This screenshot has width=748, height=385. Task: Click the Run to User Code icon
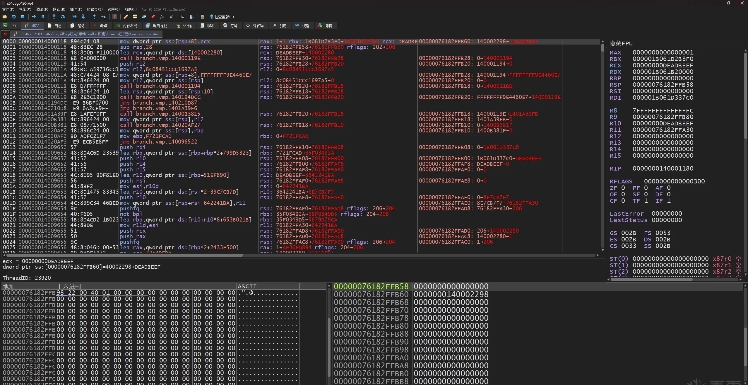click(103, 17)
